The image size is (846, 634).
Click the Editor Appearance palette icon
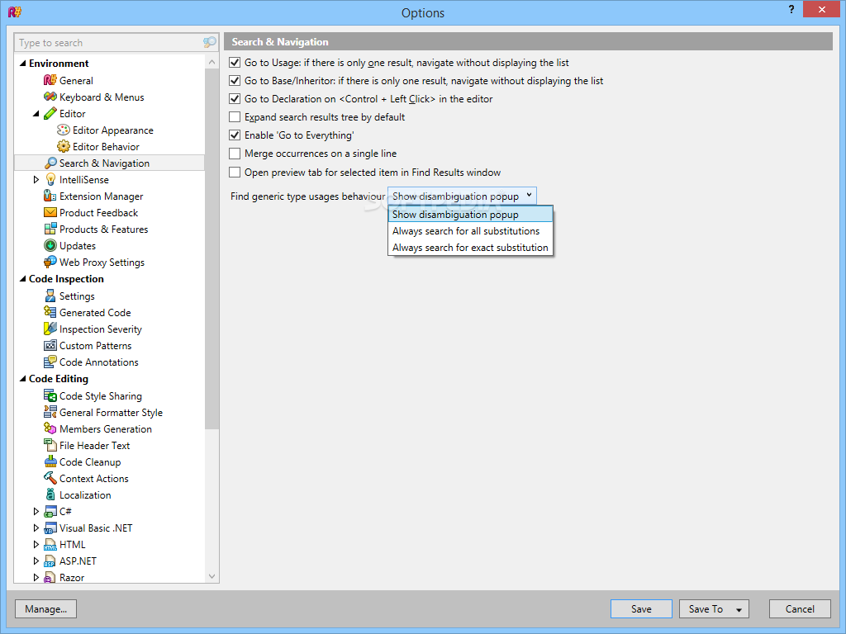pos(63,130)
